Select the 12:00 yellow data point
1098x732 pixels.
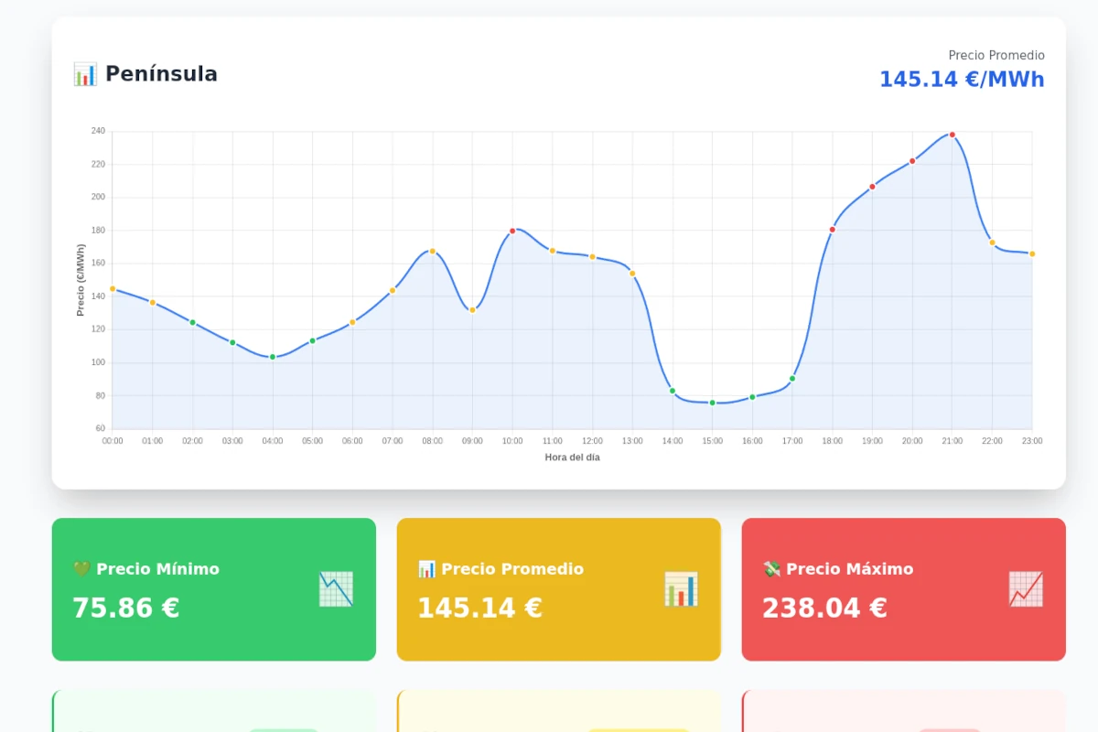point(592,257)
